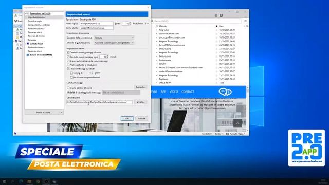Click the left of the two small icons above the search bar
The width and height of the screenshot is (329, 185).
[216, 15]
